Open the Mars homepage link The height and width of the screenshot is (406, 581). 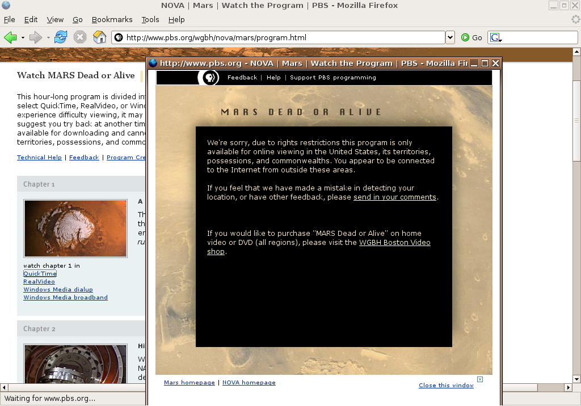(x=190, y=383)
